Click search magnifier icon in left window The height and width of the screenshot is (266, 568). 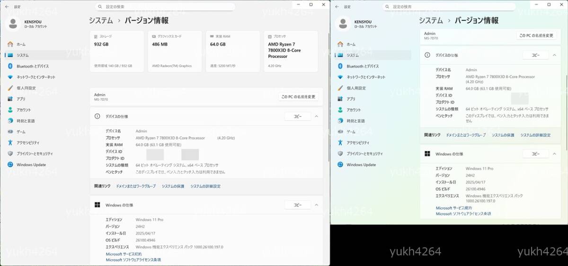(x=100, y=7)
